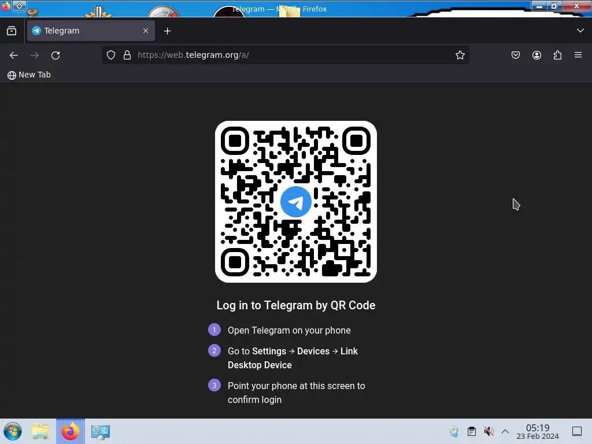592x444 pixels.
Task: Open the Firefox hamburger application menu
Action: (x=578, y=55)
